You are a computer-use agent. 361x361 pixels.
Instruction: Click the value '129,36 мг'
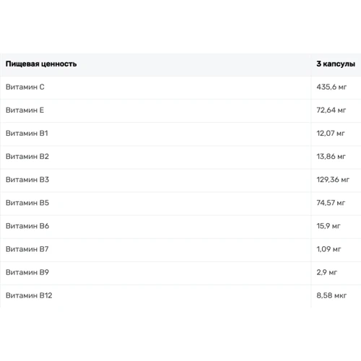pyautogui.click(x=333, y=180)
